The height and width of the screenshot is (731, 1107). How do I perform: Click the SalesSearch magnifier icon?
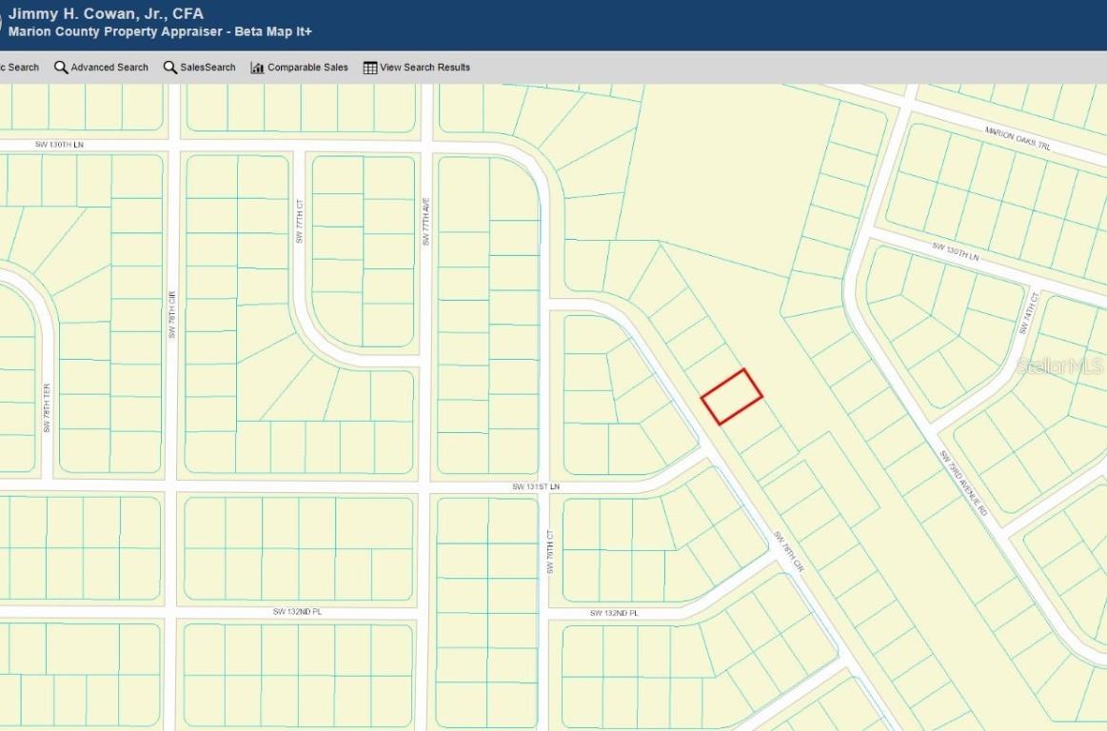(x=169, y=67)
